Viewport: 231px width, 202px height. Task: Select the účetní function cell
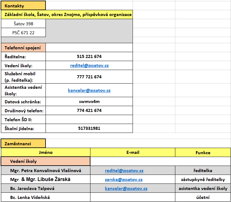203,197
